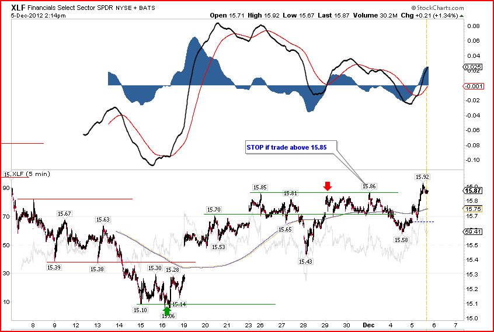
Task: Click the small triangle beside Chg value
Action: point(461,15)
